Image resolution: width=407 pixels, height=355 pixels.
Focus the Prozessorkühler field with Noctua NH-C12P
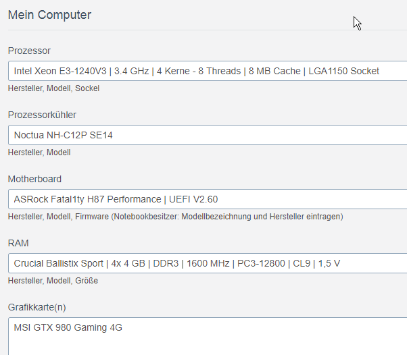tap(208, 135)
